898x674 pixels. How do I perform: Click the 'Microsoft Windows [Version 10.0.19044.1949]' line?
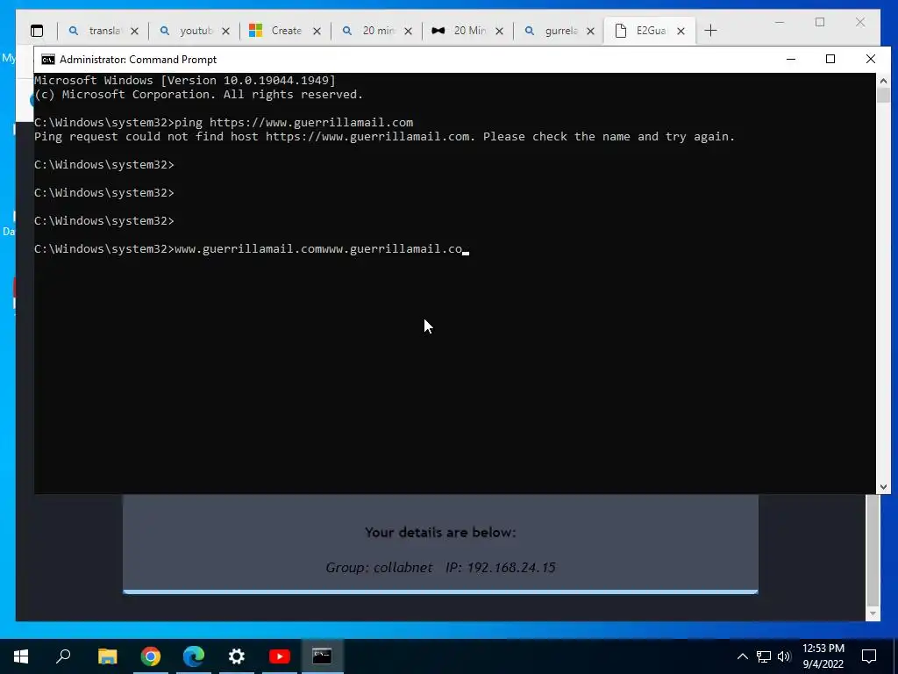[185, 81]
